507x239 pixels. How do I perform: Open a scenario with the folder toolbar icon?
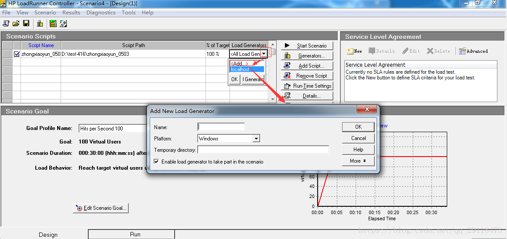(16, 23)
